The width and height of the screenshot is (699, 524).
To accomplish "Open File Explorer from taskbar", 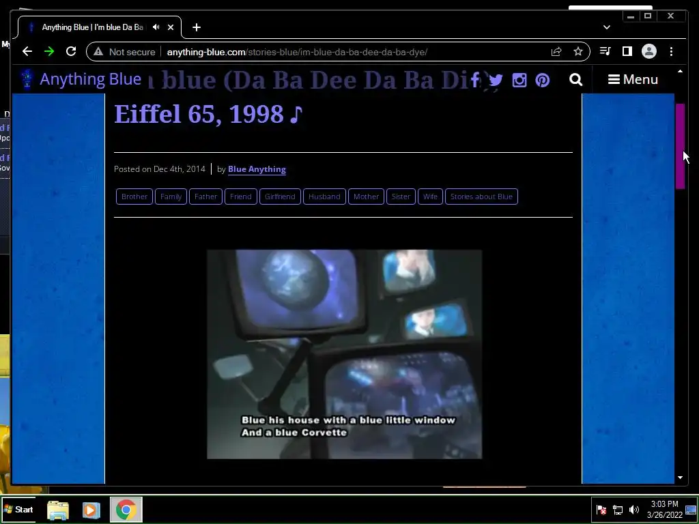I will click(58, 510).
